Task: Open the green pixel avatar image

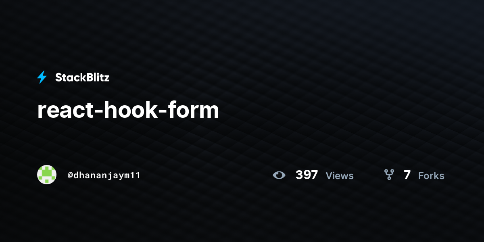Action: (x=47, y=175)
